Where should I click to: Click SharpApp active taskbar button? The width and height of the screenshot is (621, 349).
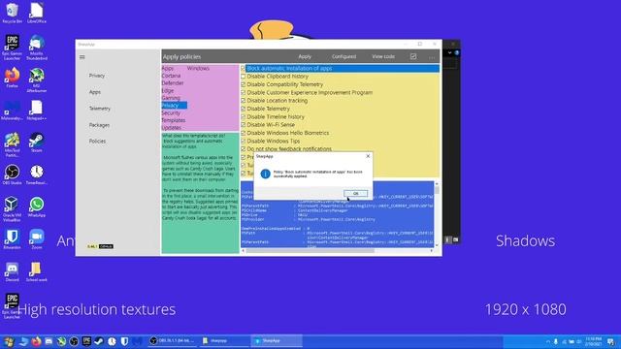point(277,340)
